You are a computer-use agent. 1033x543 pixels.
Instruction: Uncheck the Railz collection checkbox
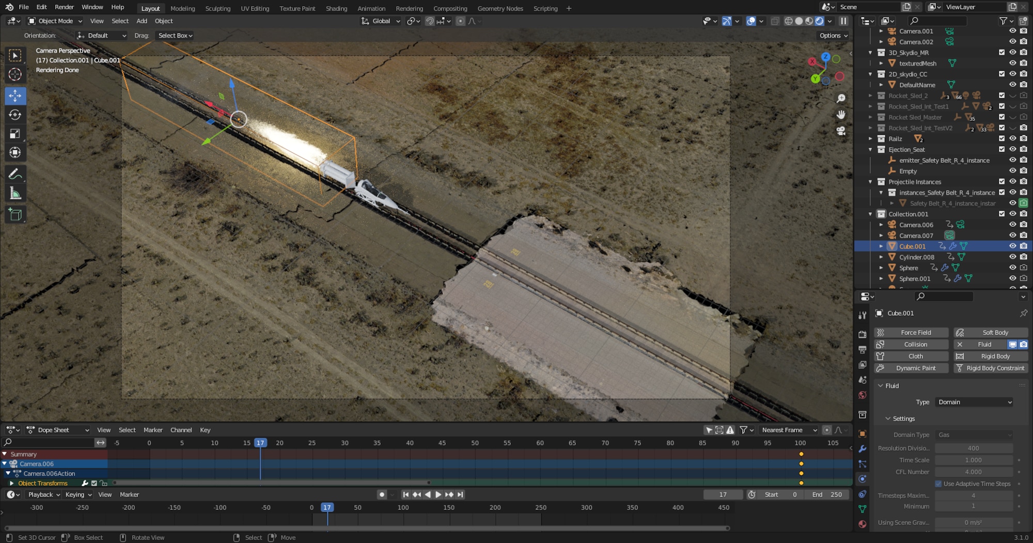coord(1001,138)
